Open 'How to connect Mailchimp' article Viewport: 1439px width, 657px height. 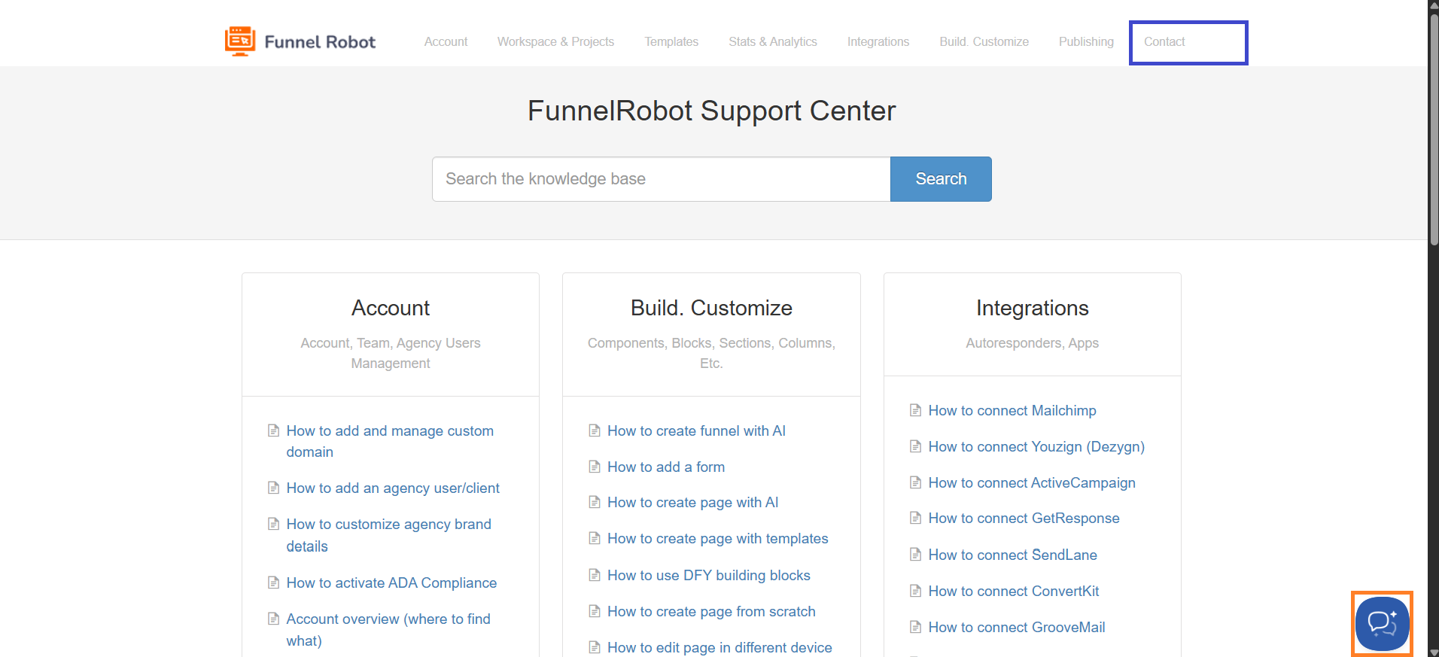tap(1012, 410)
